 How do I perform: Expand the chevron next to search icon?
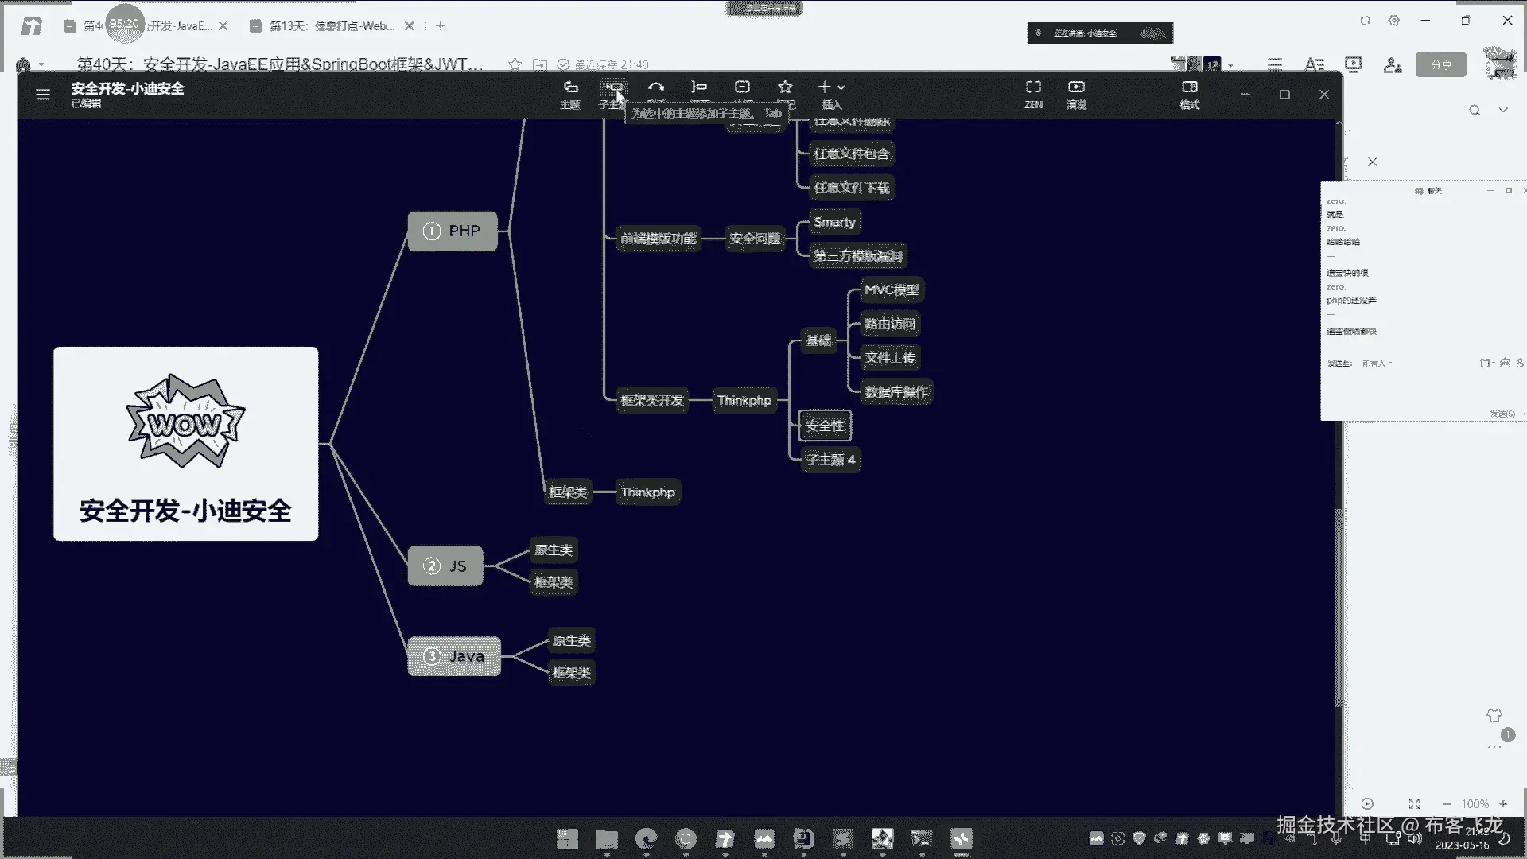1503,110
